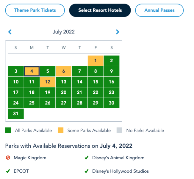
Task: Click the gray No Parks Available swatch
Action: point(120,130)
